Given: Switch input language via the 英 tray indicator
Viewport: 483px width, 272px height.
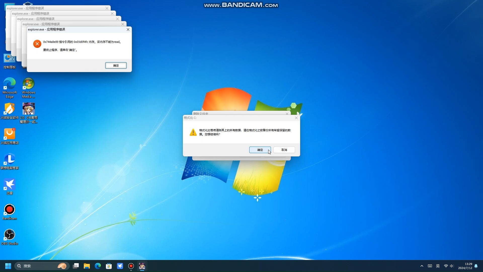Looking at the screenshot, I should [x=437, y=266].
